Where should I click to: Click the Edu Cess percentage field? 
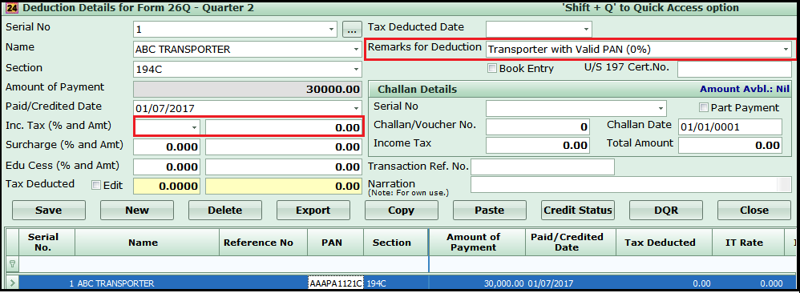166,167
